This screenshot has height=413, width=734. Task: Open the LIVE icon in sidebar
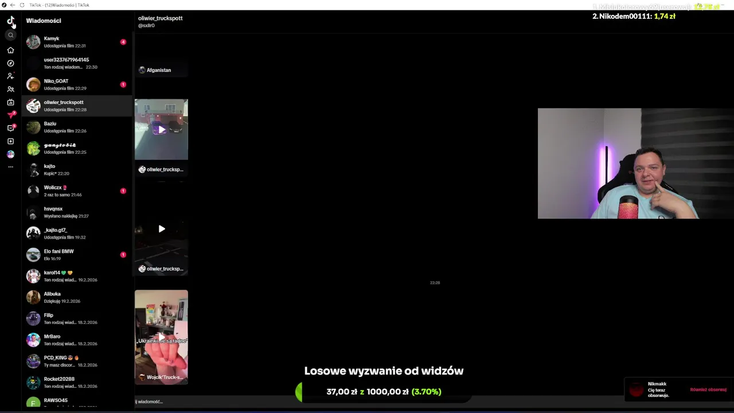pyautogui.click(x=10, y=102)
